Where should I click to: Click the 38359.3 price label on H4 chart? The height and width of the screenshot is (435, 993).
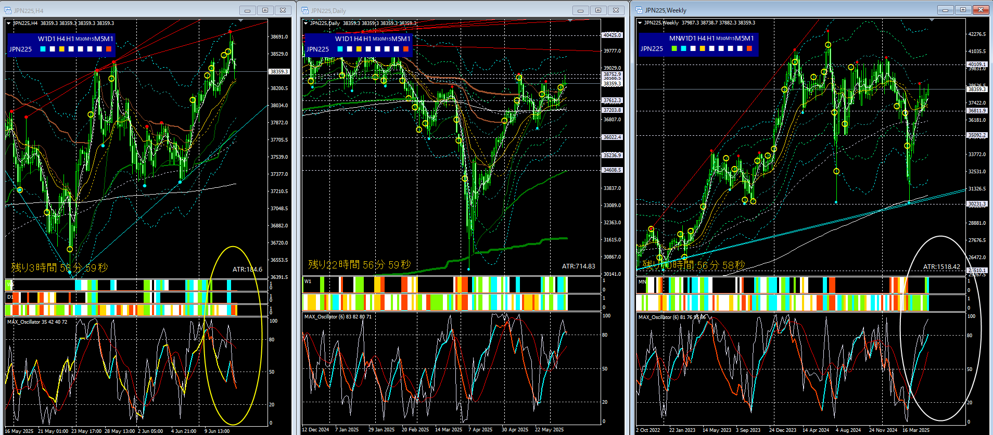pyautogui.click(x=279, y=71)
